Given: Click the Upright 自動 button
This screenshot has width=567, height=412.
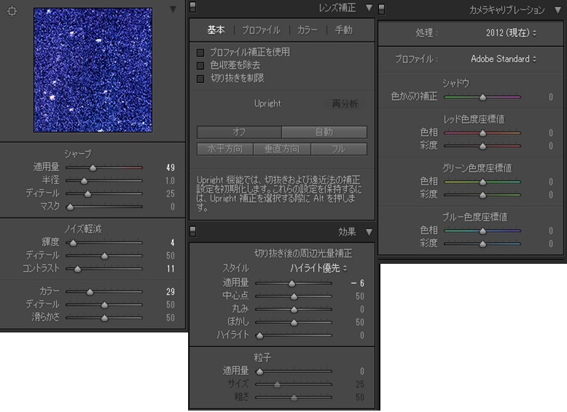Looking at the screenshot, I should coord(324,132).
